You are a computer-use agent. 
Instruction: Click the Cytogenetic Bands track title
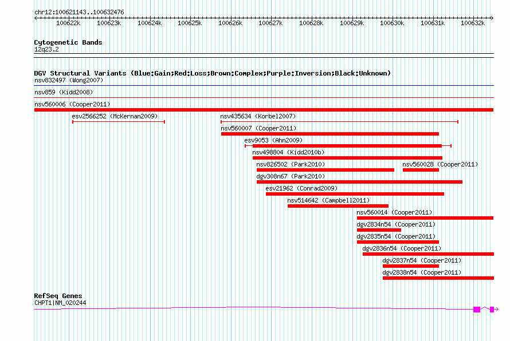68,42
